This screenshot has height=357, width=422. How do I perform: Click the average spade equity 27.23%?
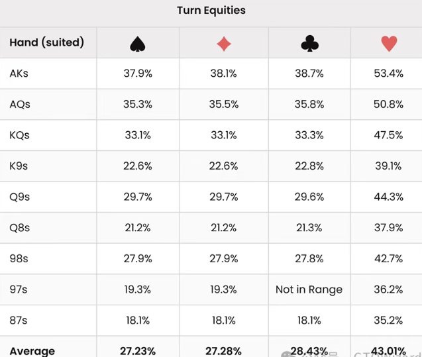pos(138,350)
